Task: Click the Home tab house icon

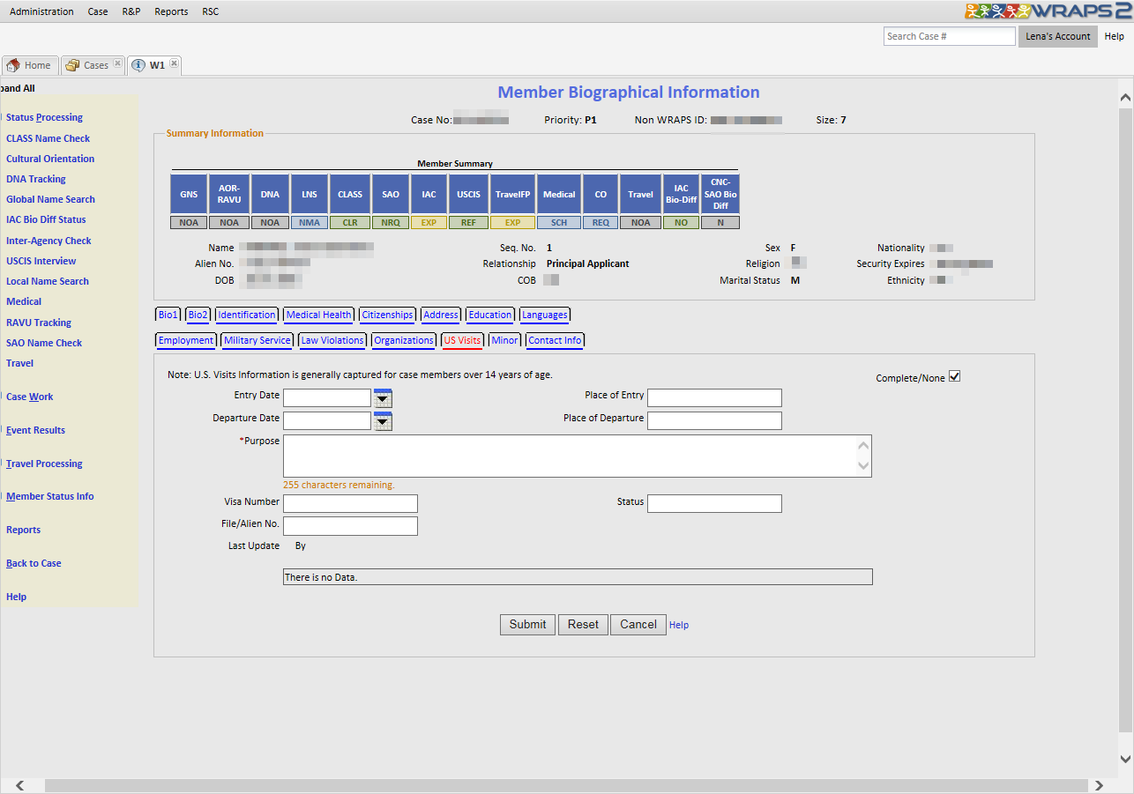Action: pyautogui.click(x=13, y=65)
